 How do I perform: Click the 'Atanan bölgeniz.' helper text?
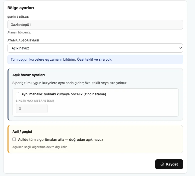[19, 32]
